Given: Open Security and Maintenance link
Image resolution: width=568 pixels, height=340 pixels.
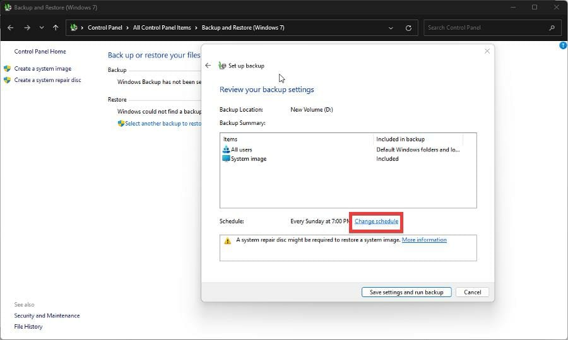Looking at the screenshot, I should point(47,316).
